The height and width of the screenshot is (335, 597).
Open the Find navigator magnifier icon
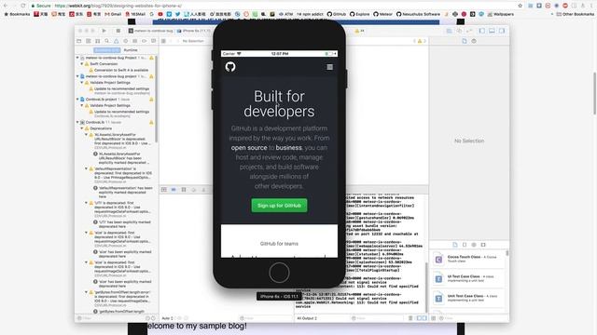point(107,41)
